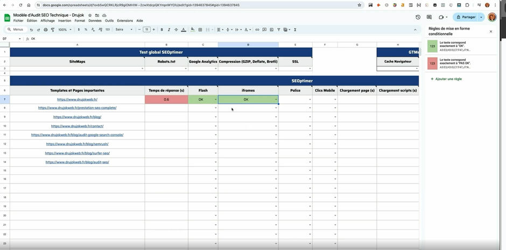506x250 pixels.
Task: Open the filter views dropdown
Action: 286,30
